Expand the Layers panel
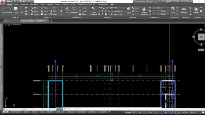The width and height of the screenshot is (205, 115). (x=107, y=18)
